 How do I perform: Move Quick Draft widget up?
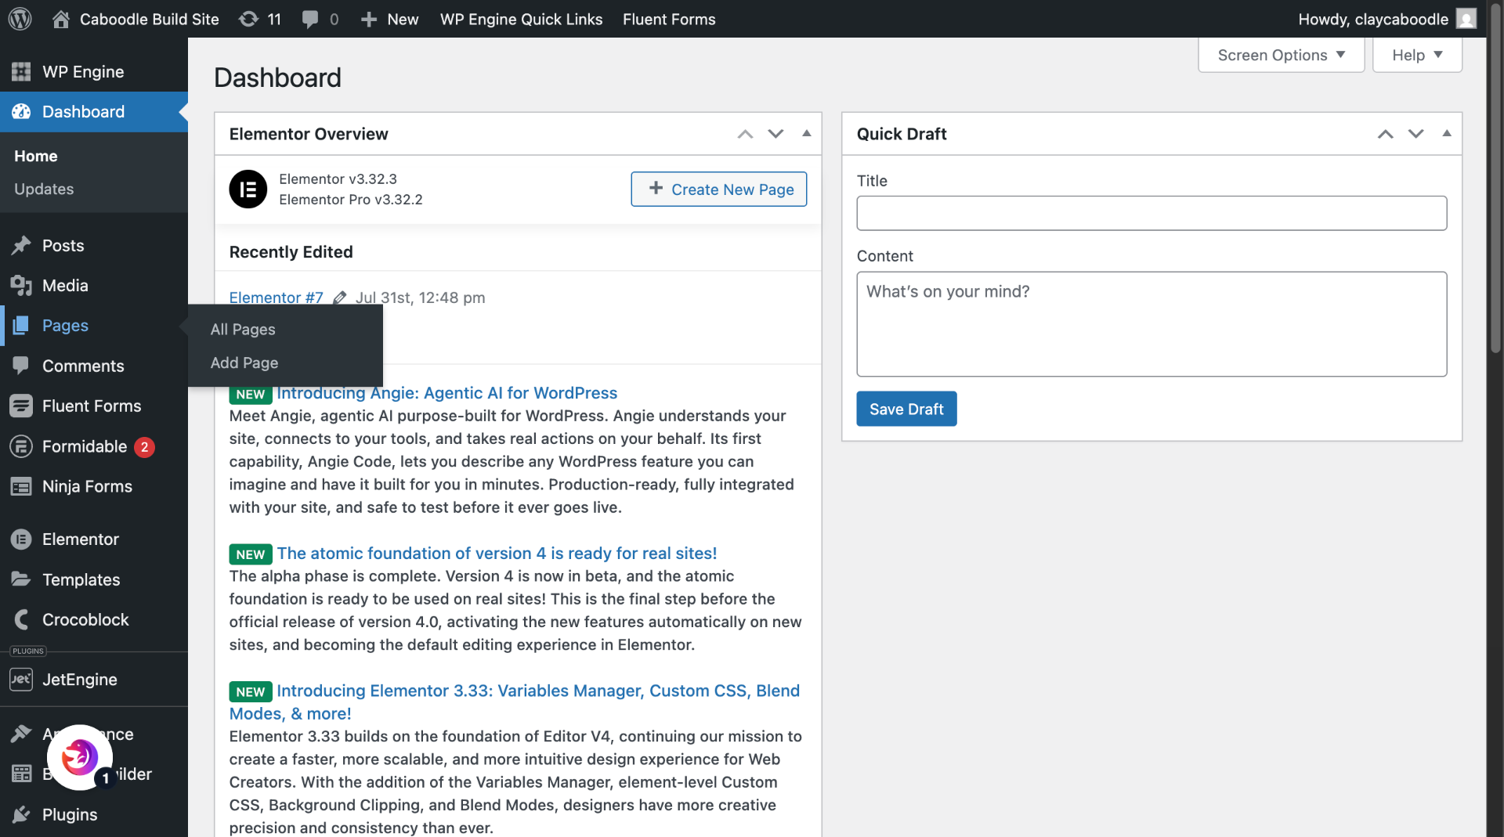click(1385, 134)
